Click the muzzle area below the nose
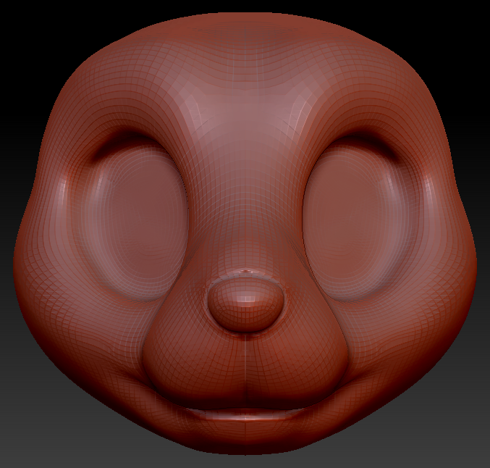 pyautogui.click(x=246, y=366)
